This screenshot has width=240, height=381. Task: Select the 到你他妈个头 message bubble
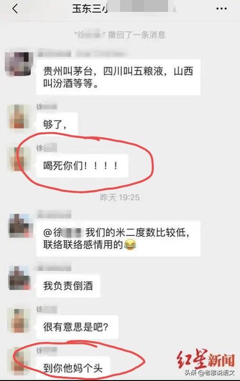(73, 367)
